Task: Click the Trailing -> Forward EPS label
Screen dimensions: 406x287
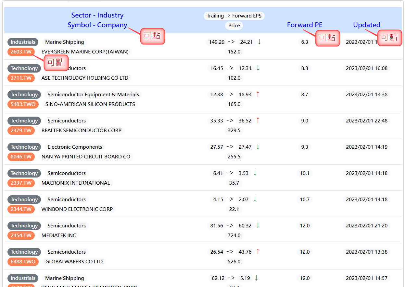Action: pos(234,16)
